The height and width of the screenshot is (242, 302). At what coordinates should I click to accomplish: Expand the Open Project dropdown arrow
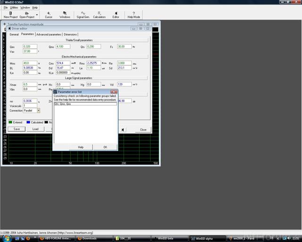[37, 15]
